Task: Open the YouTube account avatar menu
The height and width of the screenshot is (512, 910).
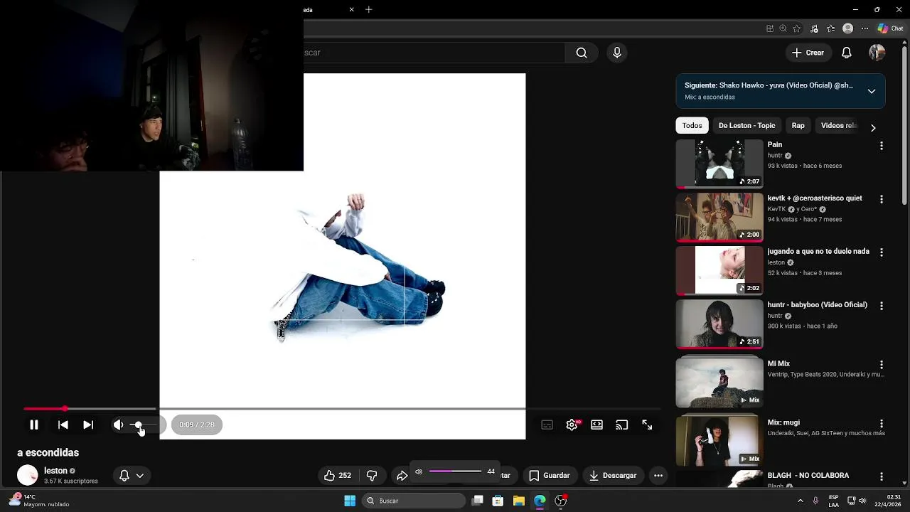Action: coord(877,53)
